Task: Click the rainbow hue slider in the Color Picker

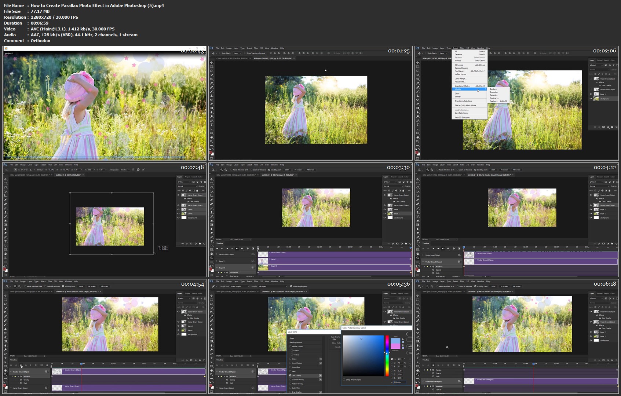Action: click(387, 356)
